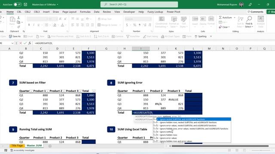Click Increase Font Size icon
The height and width of the screenshot is (154, 275).
(x=60, y=19)
